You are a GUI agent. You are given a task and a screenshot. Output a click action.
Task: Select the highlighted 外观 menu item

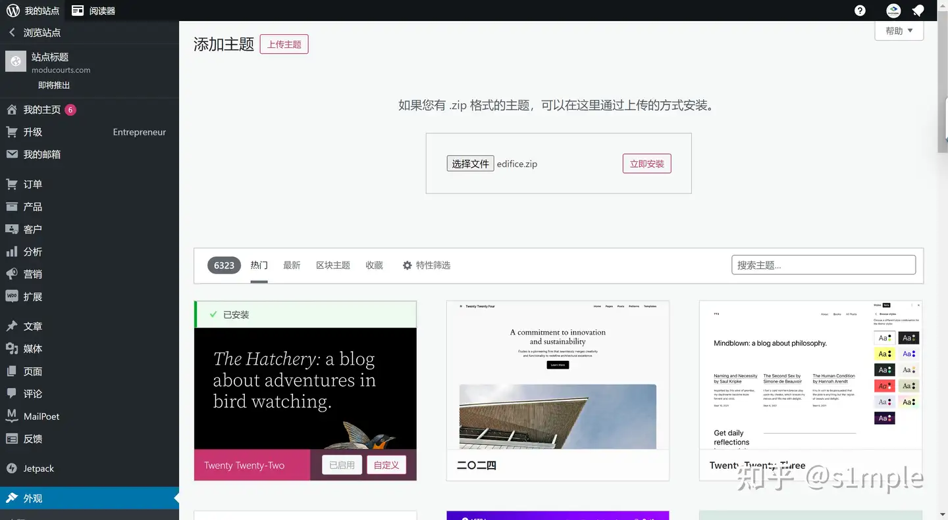click(90, 498)
